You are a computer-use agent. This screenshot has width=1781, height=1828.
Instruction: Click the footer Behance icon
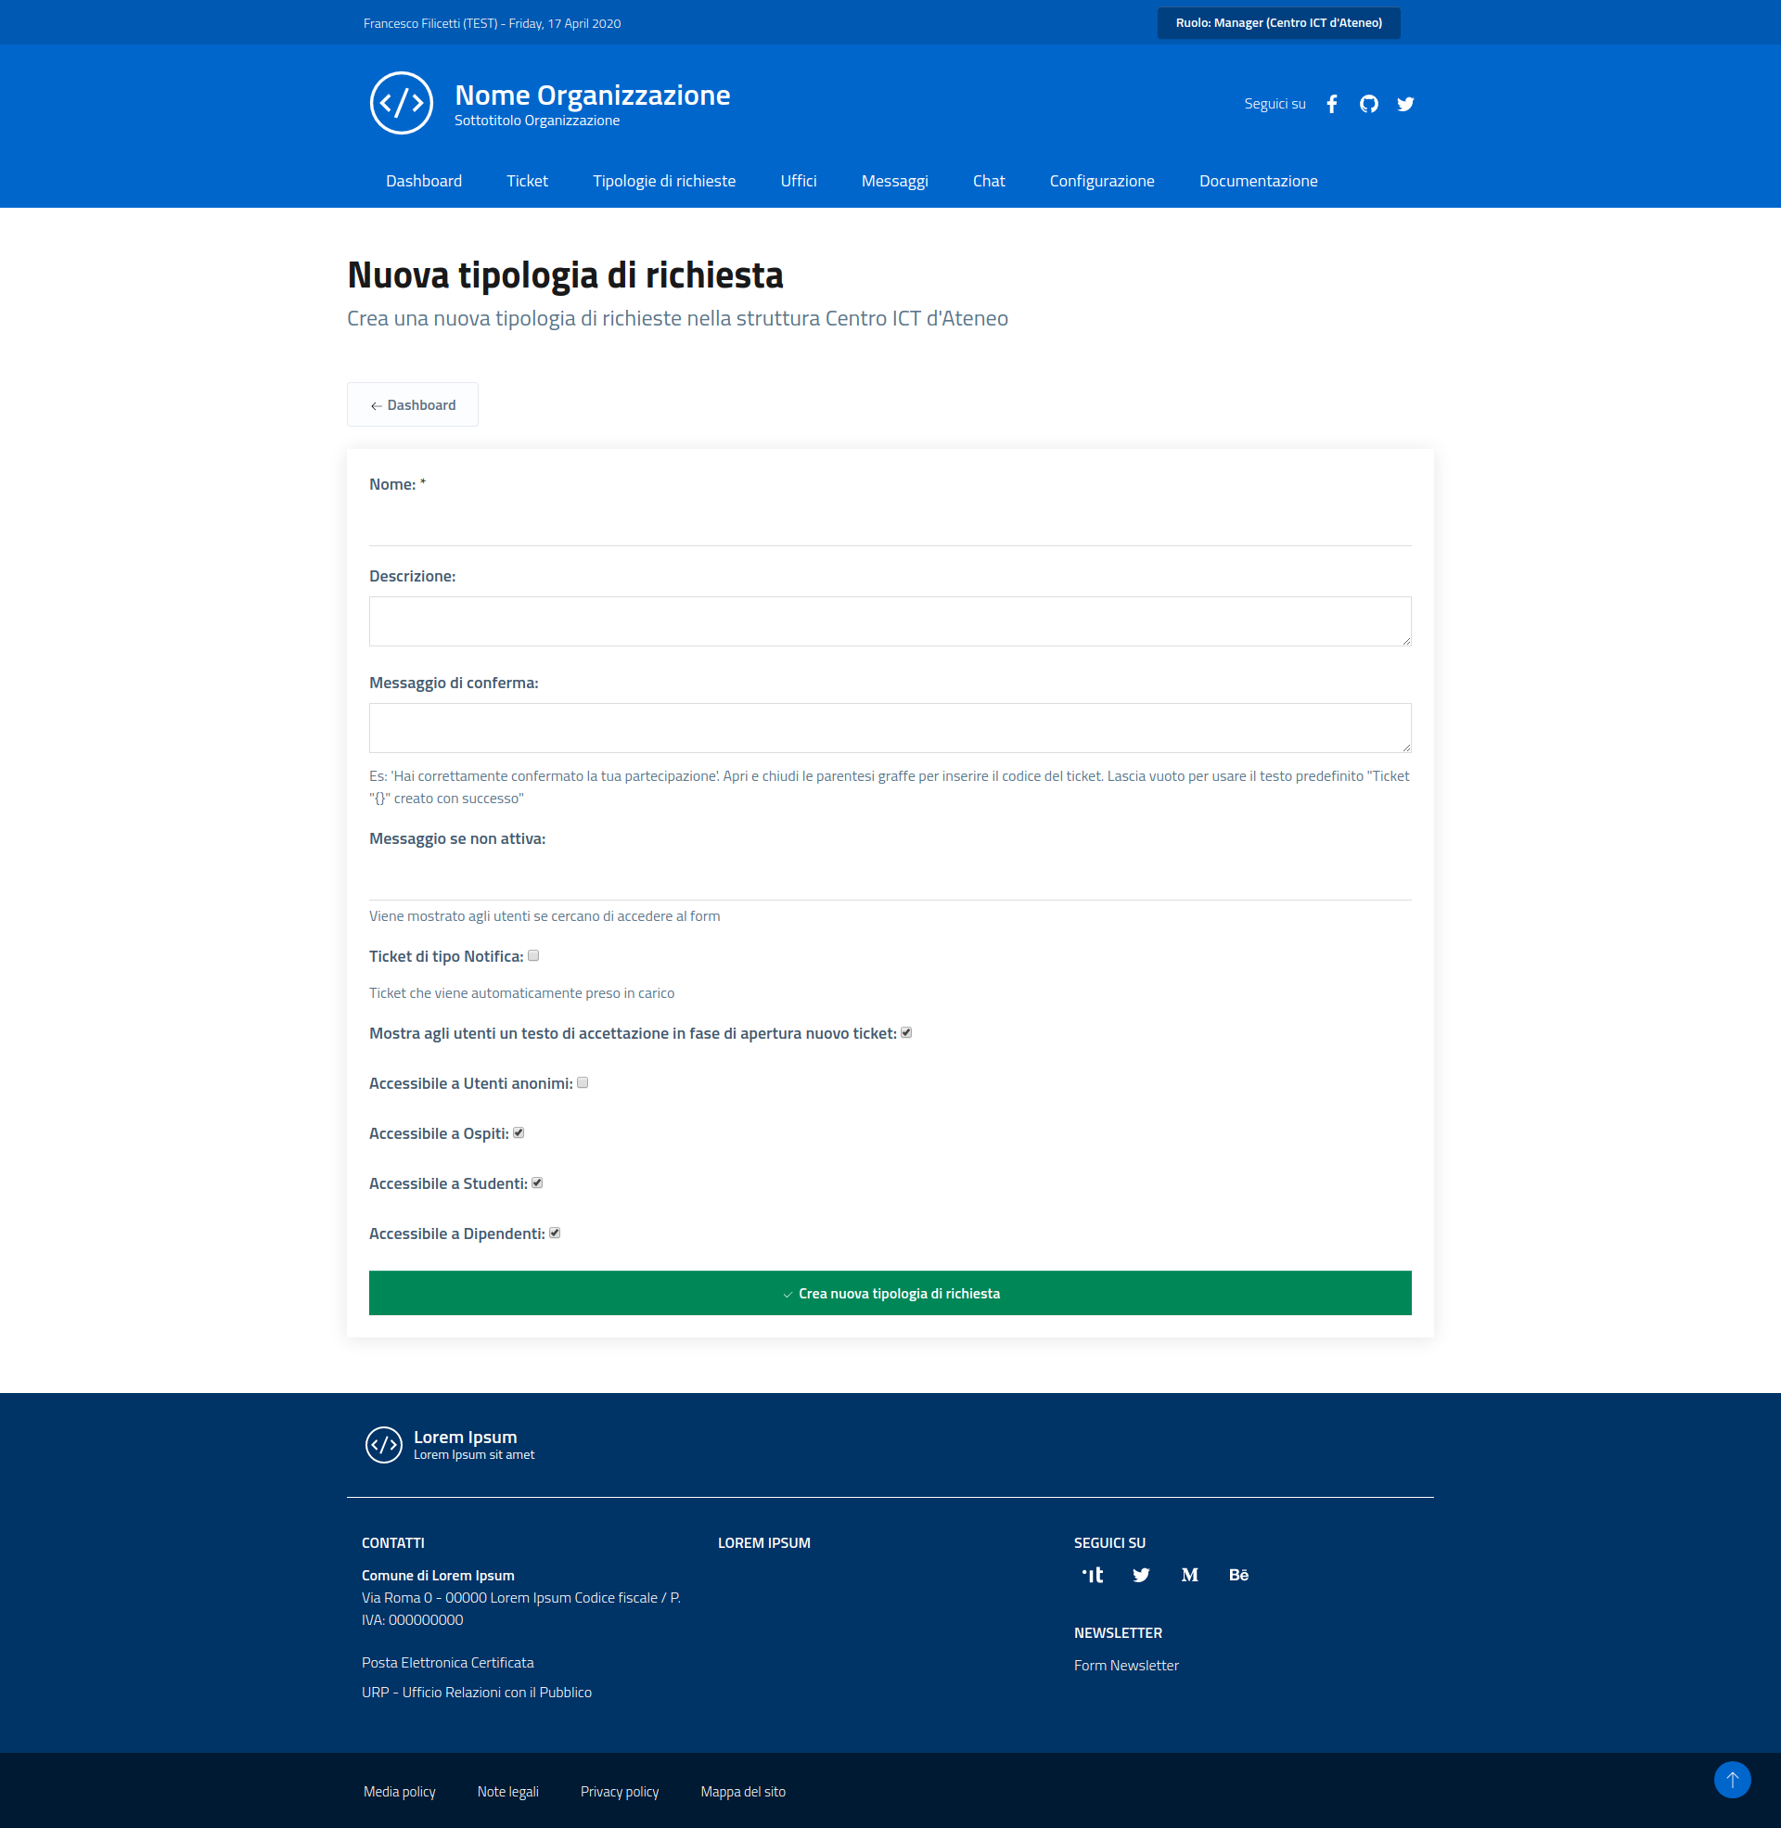pos(1238,1576)
